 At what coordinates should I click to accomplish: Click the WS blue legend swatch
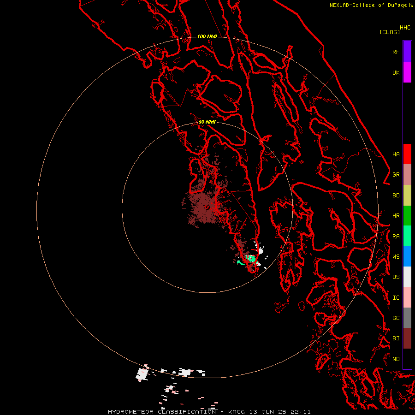pos(407,256)
